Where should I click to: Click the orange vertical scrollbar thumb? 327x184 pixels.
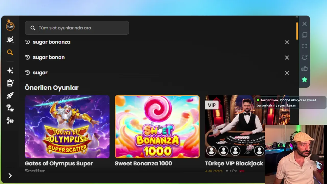297,31
